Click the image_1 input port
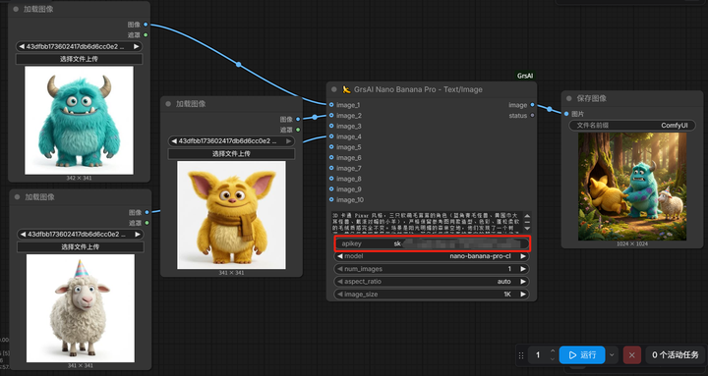This screenshot has height=376, width=708. [x=331, y=105]
